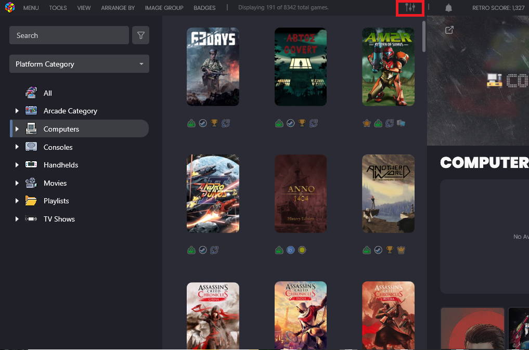Viewport: 529px width, 350px height.
Task: Select the 63 Days cover
Action: [213, 67]
